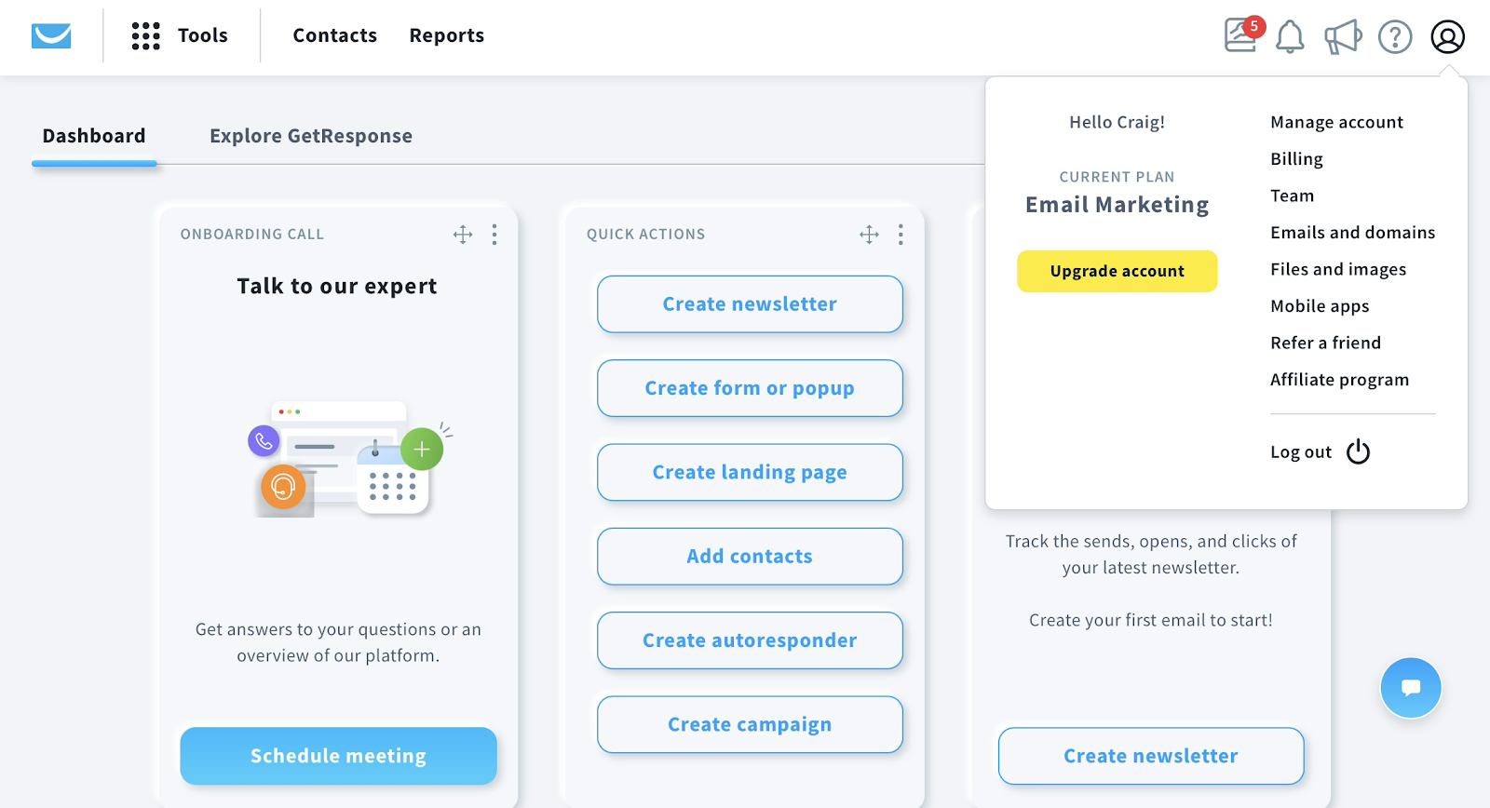
Task: Open the Reports menu
Action: coord(446,35)
